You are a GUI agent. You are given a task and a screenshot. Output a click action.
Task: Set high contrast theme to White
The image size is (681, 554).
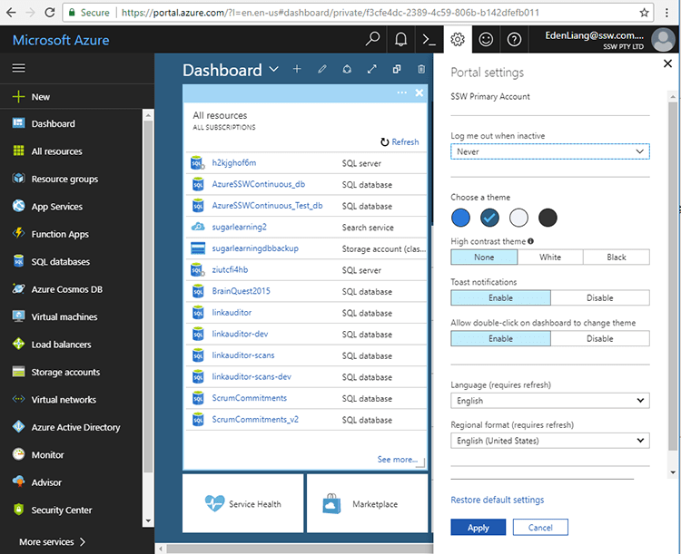tap(550, 258)
